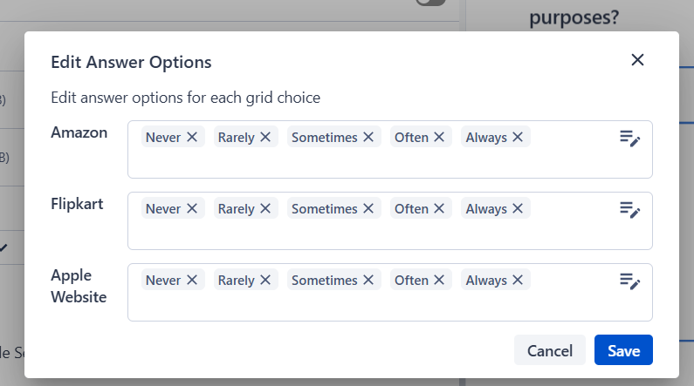
Task: Delete Often option in Flipkart row
Action: pos(439,209)
